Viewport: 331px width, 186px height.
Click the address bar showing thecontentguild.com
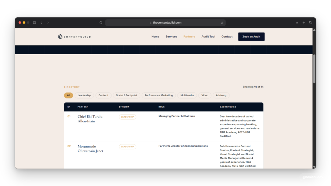[x=165, y=23]
